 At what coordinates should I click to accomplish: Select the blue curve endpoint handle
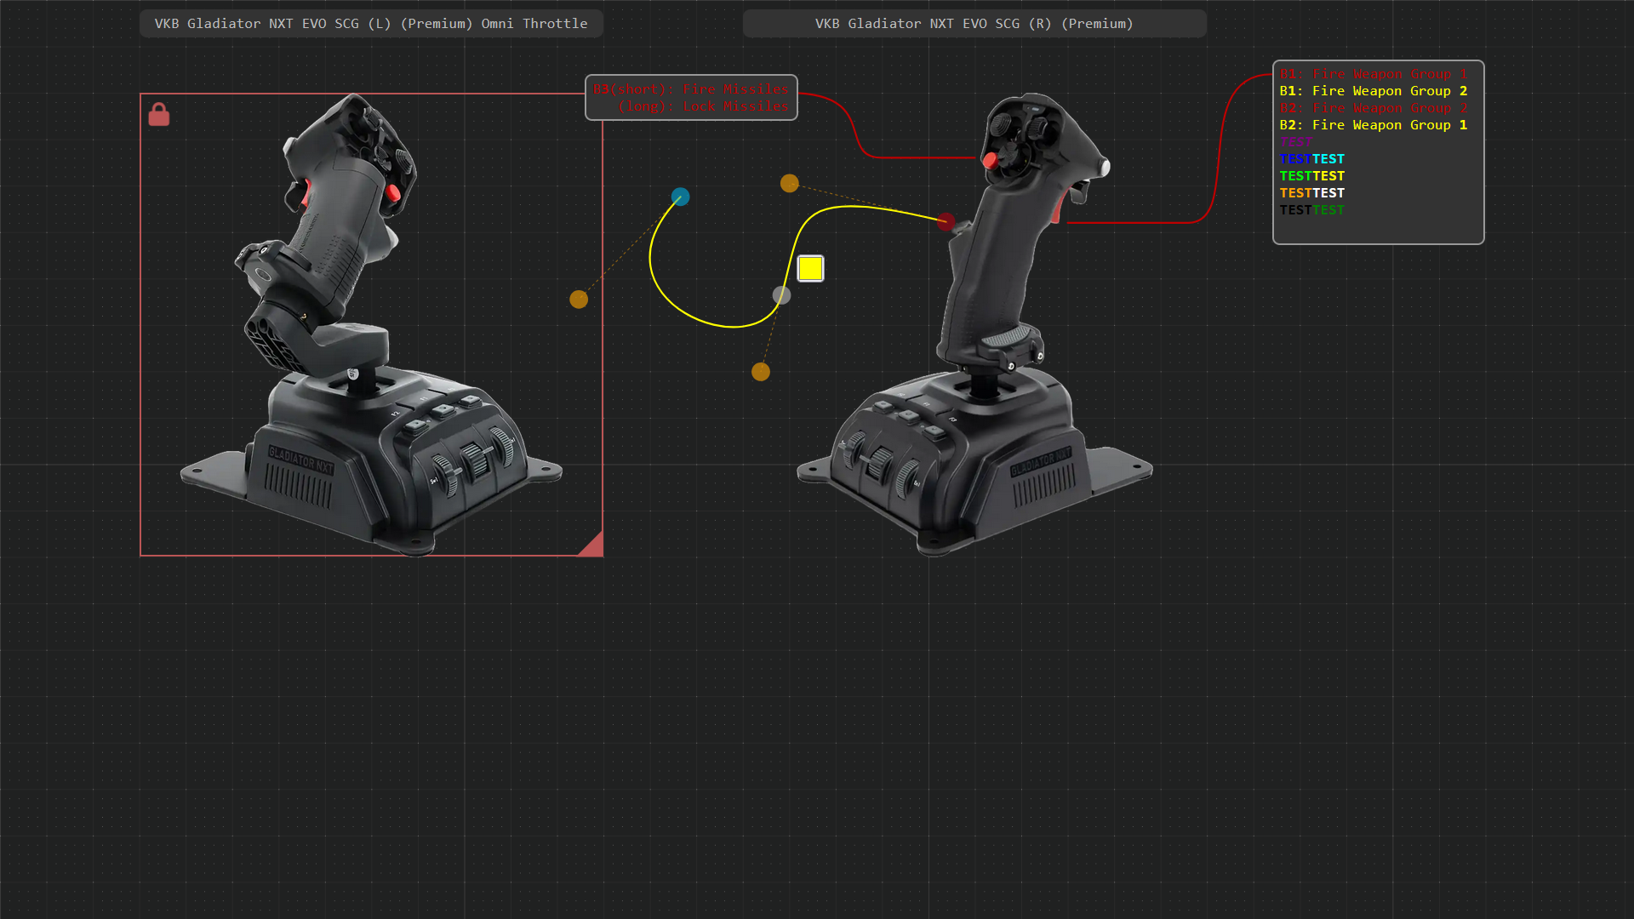click(680, 197)
